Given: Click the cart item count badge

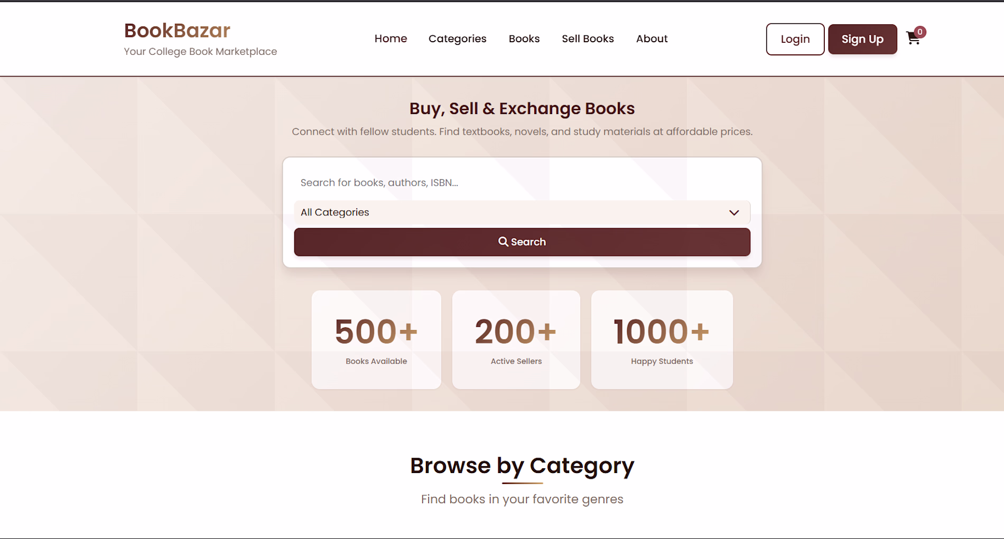Looking at the screenshot, I should point(920,32).
